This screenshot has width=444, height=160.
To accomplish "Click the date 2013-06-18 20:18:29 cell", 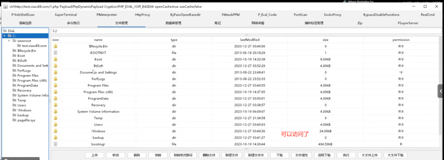I will click(x=249, y=52).
